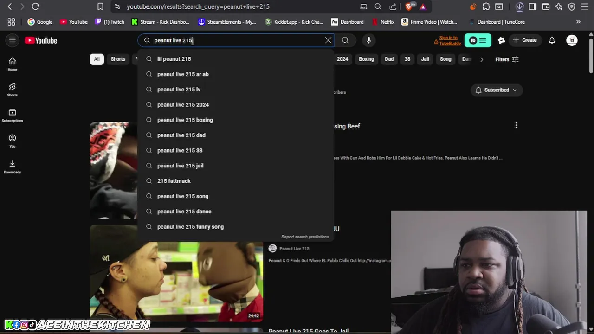Click 'Report search predictions' link
This screenshot has height=334, width=594.
305,237
